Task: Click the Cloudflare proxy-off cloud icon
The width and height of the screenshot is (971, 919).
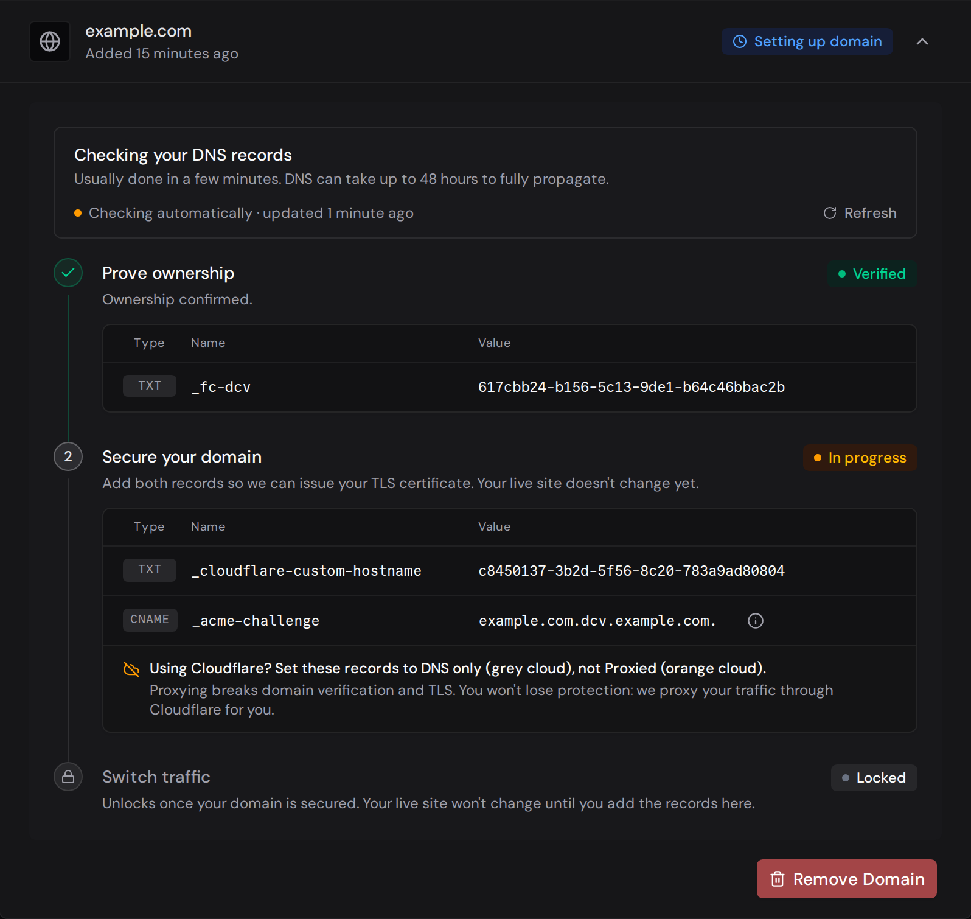Action: 131,669
